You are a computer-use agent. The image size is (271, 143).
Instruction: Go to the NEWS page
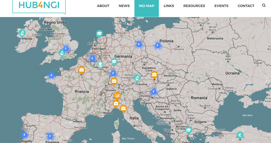(x=124, y=6)
